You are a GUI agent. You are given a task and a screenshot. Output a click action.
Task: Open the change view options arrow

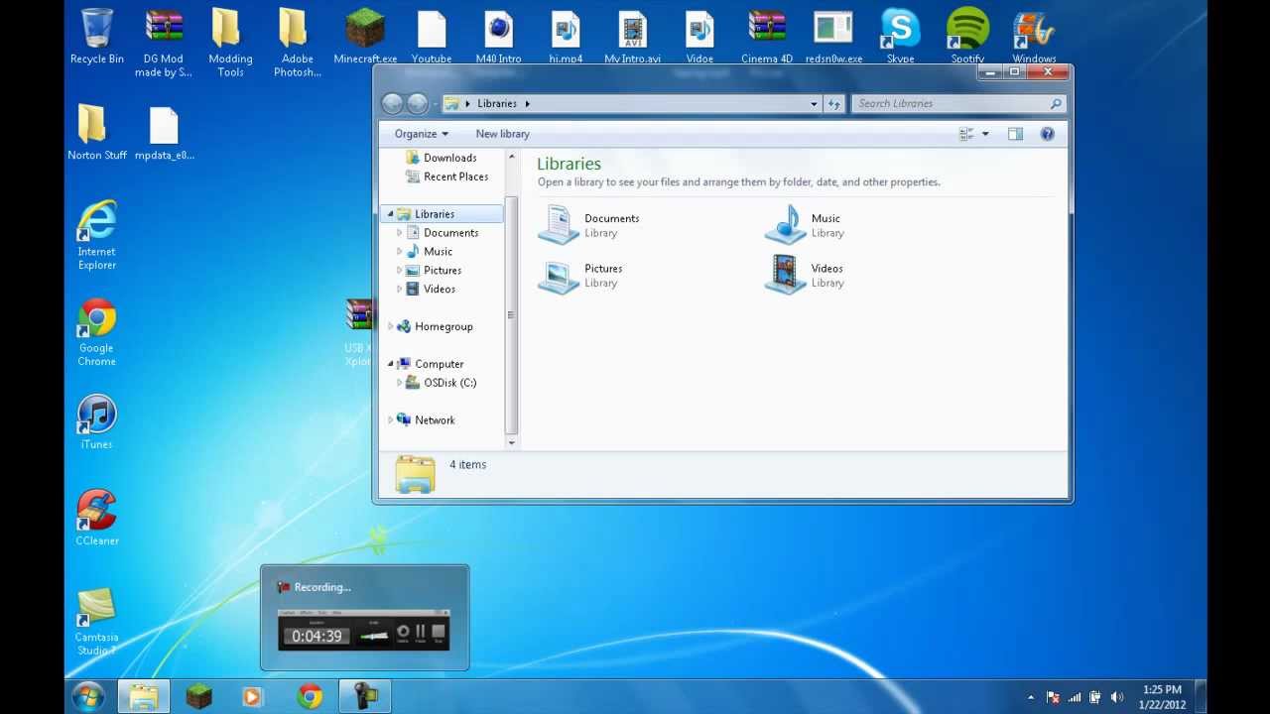pyautogui.click(x=985, y=134)
